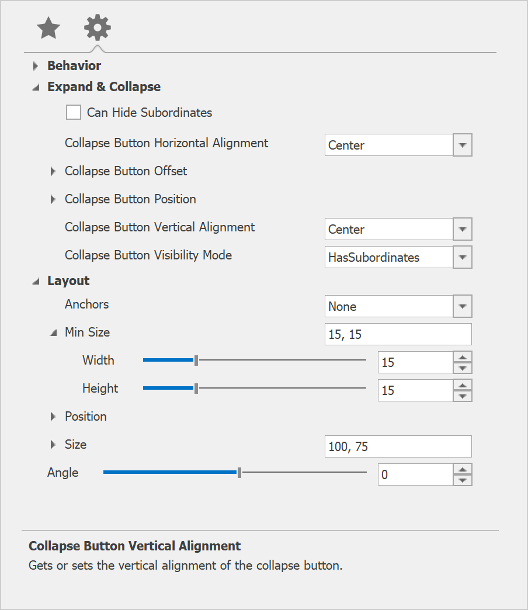Image resolution: width=528 pixels, height=610 pixels.
Task: Collapse the Min Size property
Action: (53, 332)
